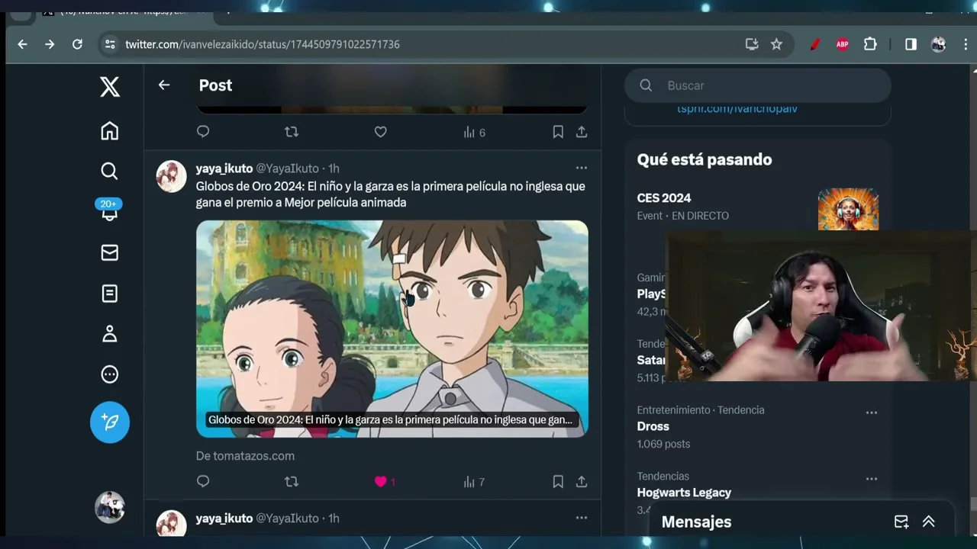Open @YayaIkuto handle on the last post

(287, 518)
